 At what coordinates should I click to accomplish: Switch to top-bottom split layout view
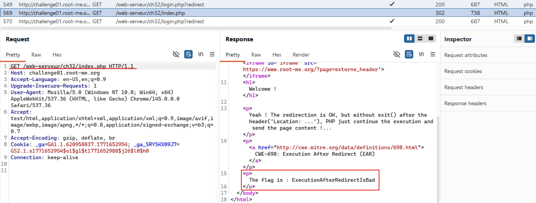click(x=420, y=39)
